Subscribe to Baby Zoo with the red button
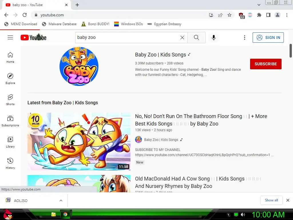 coord(266,64)
